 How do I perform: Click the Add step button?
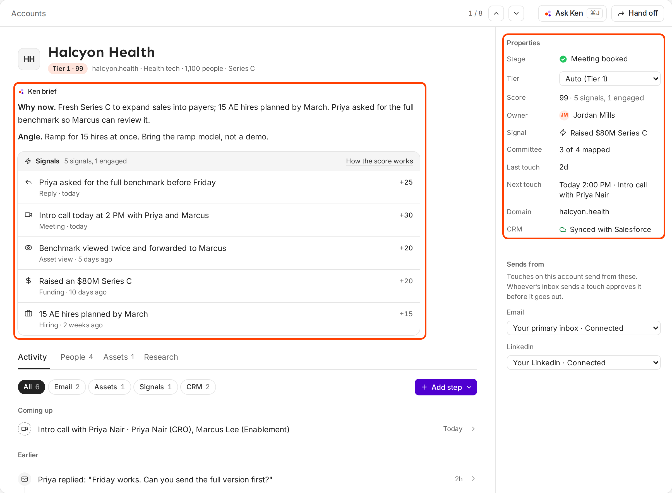pos(446,387)
